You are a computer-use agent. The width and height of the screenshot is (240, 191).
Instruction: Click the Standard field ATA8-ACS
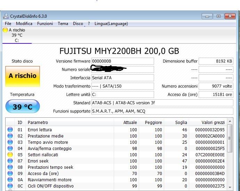[162, 103]
